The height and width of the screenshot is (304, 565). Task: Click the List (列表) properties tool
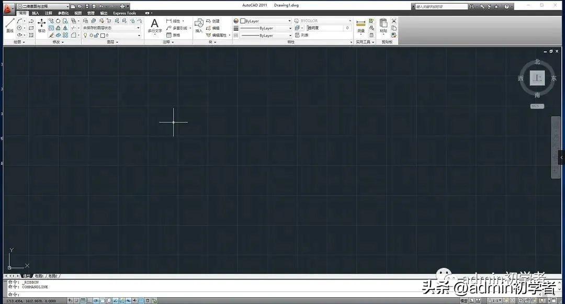click(302, 35)
